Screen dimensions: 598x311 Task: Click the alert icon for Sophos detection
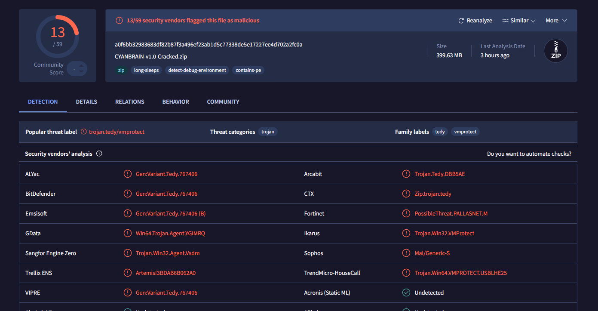[x=406, y=253]
